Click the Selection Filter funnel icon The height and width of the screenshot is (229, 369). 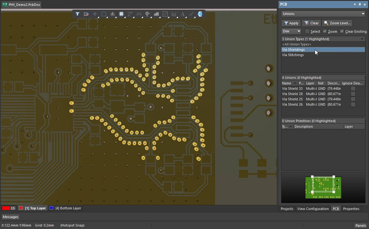coord(77,14)
